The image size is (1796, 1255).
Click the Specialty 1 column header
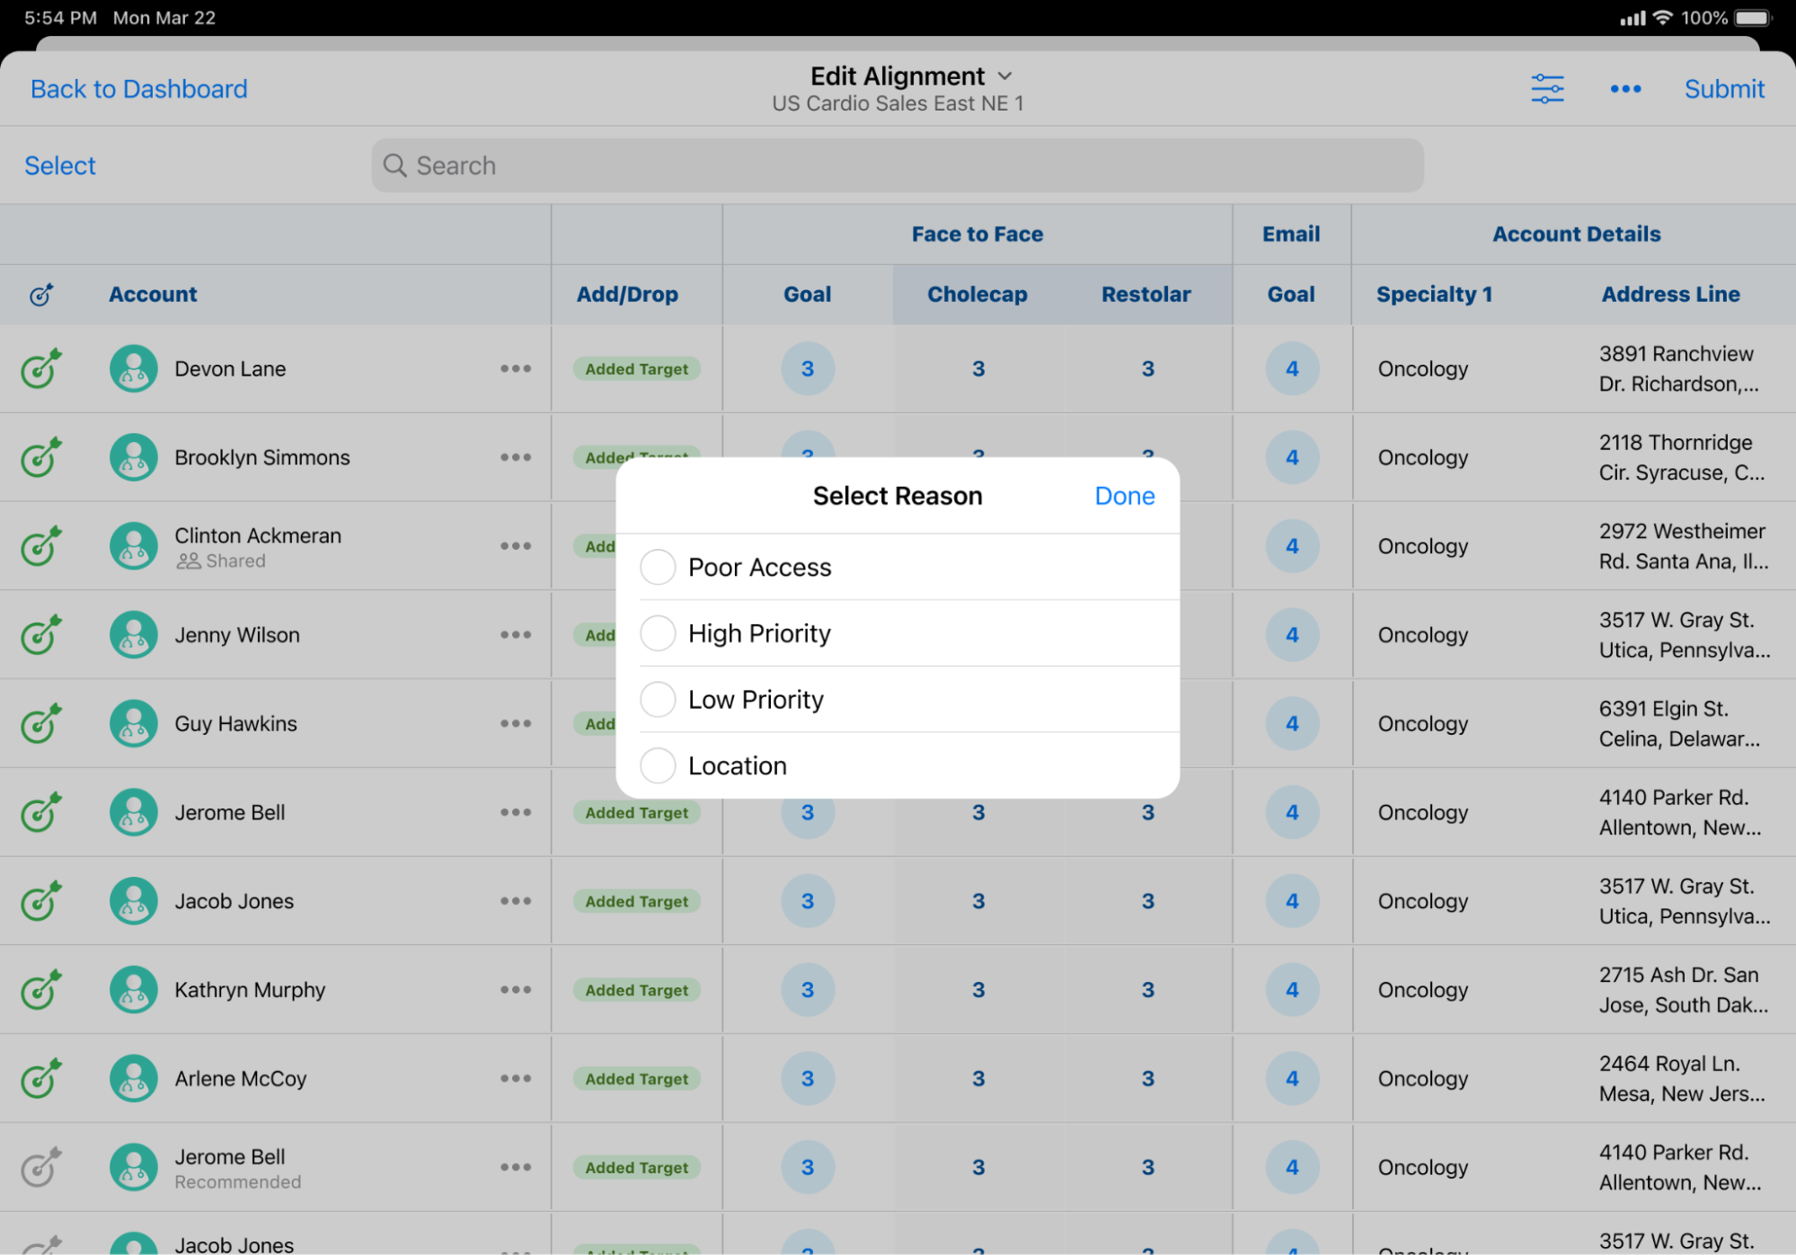tap(1434, 295)
